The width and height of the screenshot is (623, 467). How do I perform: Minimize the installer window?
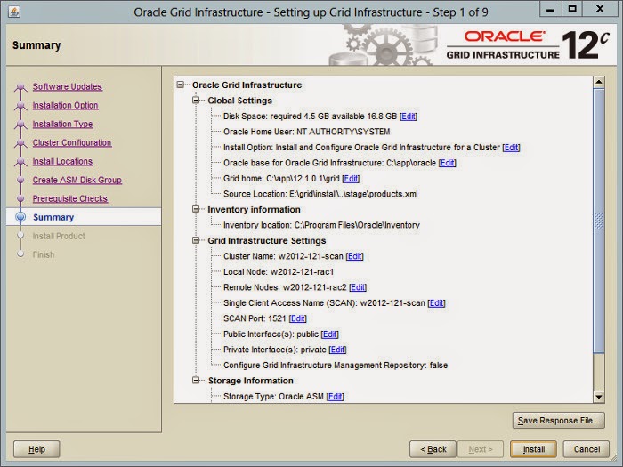pyautogui.click(x=550, y=9)
